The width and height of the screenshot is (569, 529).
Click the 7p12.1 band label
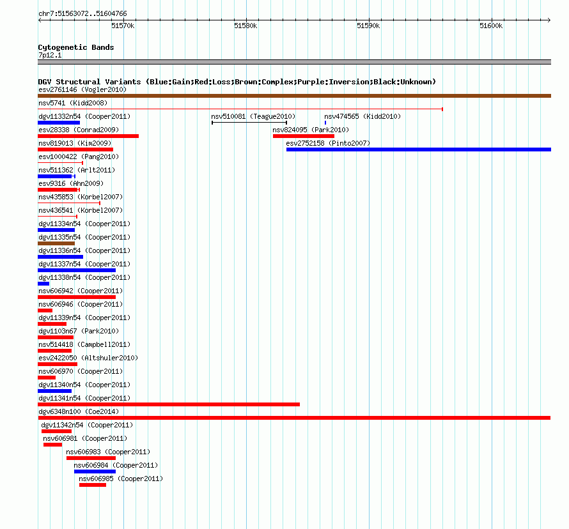click(50, 55)
